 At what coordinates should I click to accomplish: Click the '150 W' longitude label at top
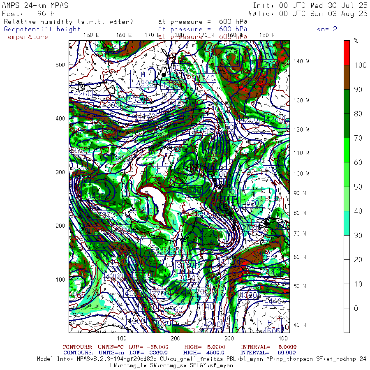pos(267,35)
